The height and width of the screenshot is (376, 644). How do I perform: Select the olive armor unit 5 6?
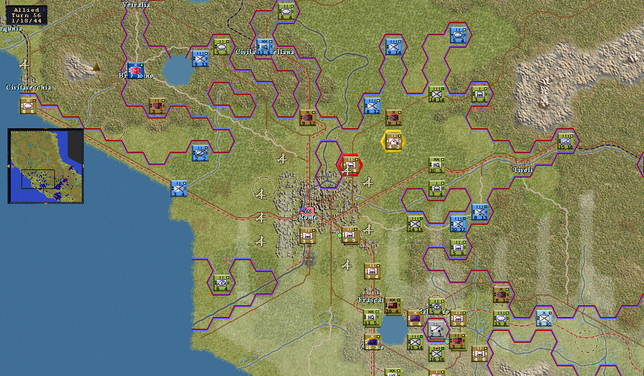tap(458, 247)
